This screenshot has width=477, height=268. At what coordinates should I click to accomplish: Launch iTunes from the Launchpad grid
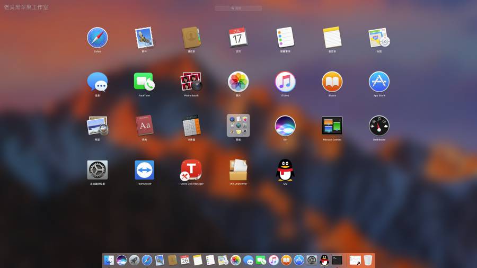[x=285, y=82]
